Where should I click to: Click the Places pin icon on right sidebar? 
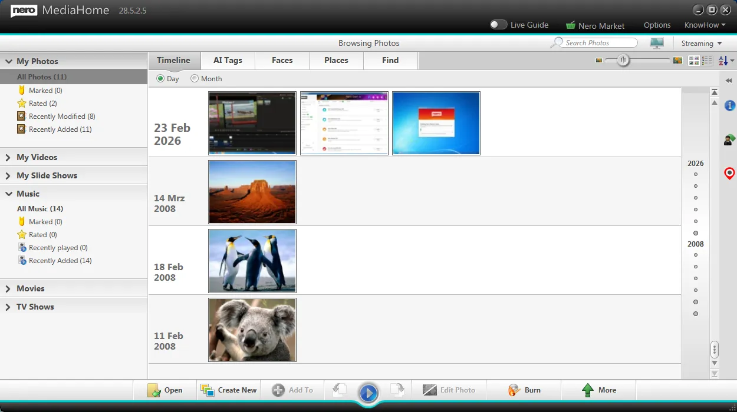729,173
